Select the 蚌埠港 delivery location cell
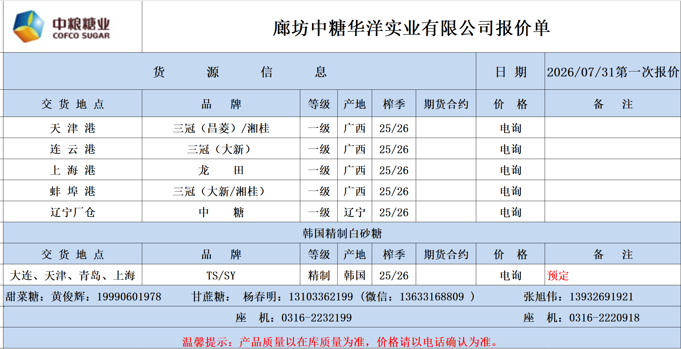The height and width of the screenshot is (349, 681). (72, 191)
